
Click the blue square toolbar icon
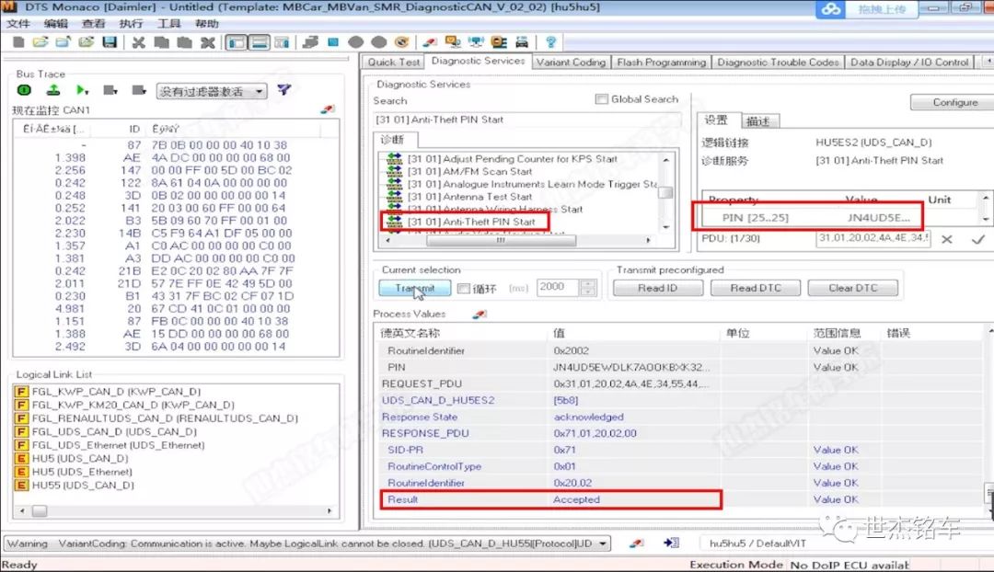click(333, 42)
